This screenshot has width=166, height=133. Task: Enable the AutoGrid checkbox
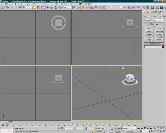pos(149,26)
